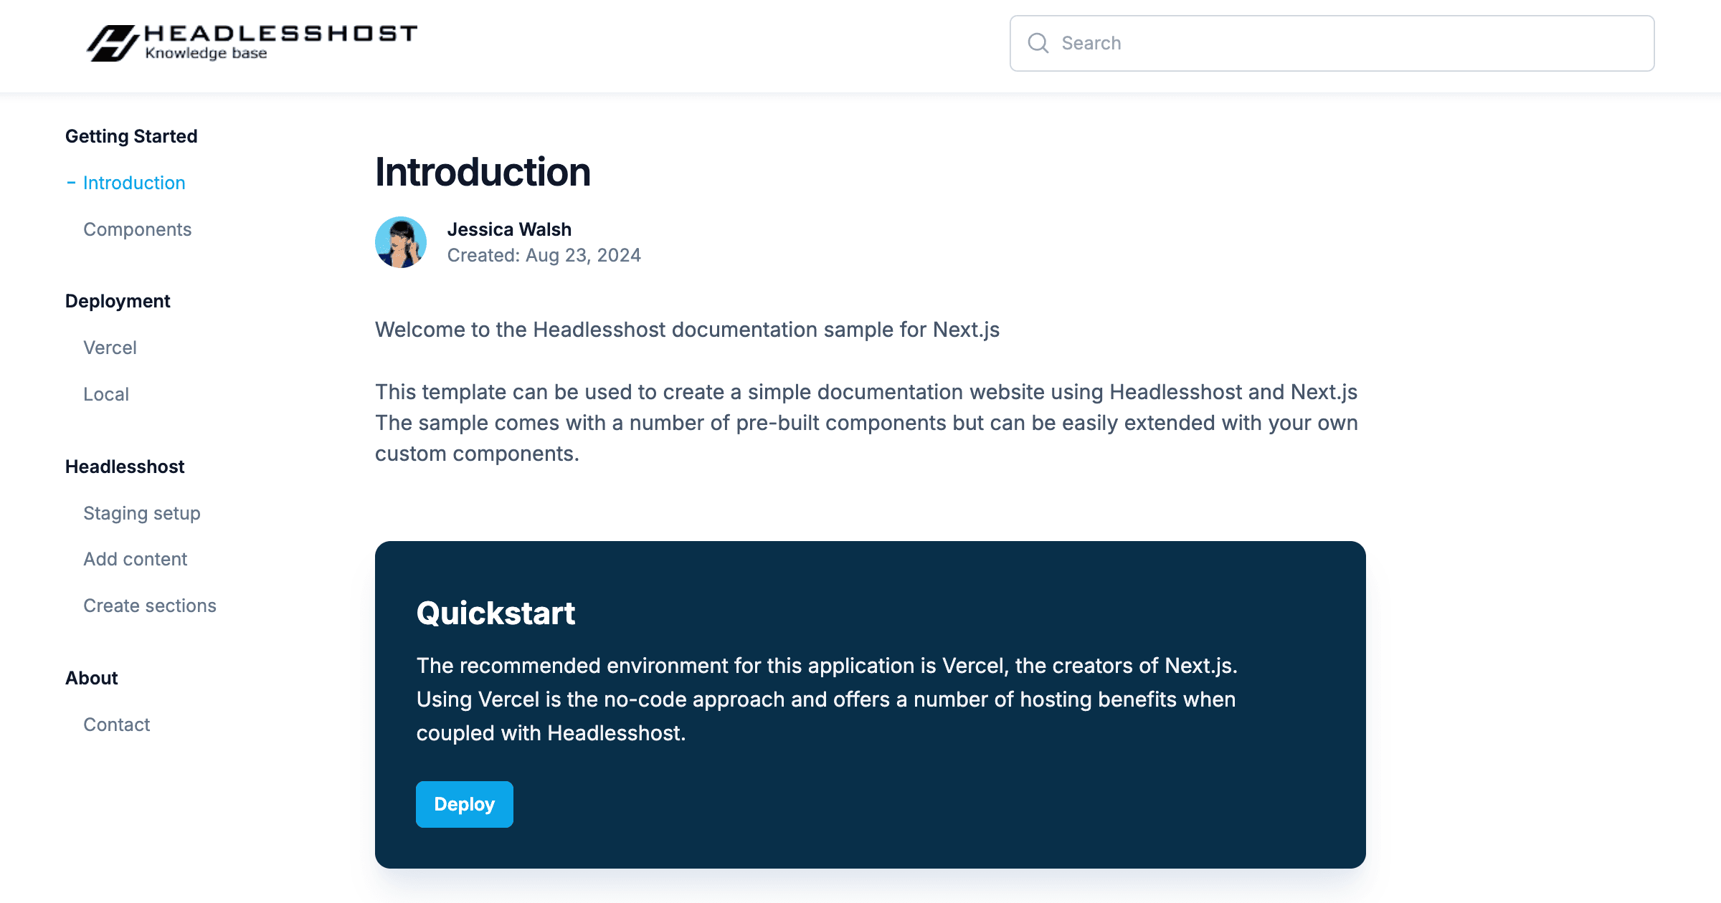Click the Headlesshost sidebar section heading

pyautogui.click(x=125, y=467)
